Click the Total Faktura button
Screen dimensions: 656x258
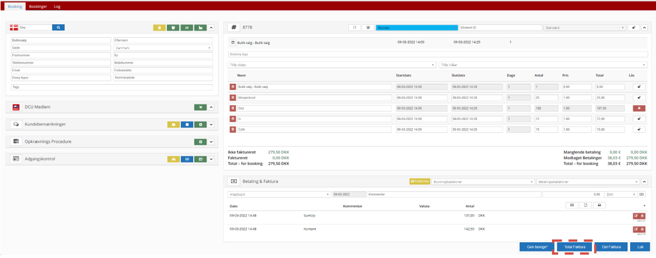[575, 247]
